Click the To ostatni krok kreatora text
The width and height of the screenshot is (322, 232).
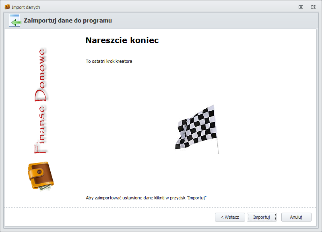tap(109, 62)
